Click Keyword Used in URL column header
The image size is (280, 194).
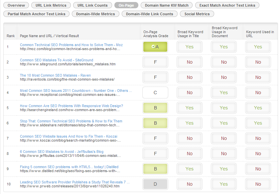(x=260, y=34)
